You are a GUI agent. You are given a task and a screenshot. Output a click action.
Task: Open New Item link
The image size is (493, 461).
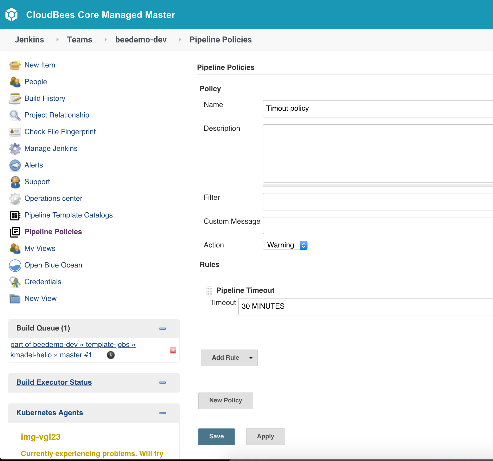tap(40, 65)
